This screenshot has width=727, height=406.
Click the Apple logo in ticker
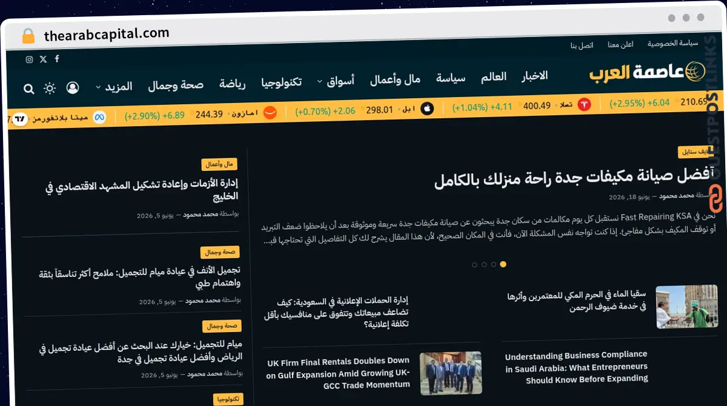(x=427, y=109)
